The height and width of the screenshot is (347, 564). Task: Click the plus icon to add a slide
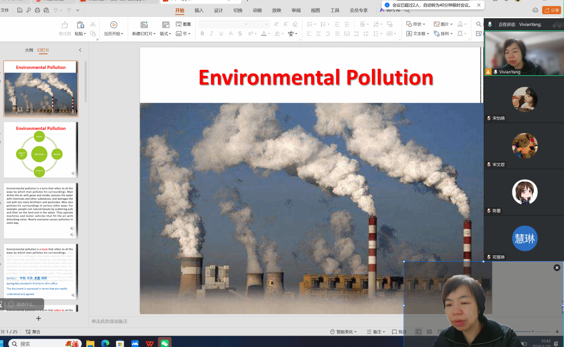[x=39, y=319]
